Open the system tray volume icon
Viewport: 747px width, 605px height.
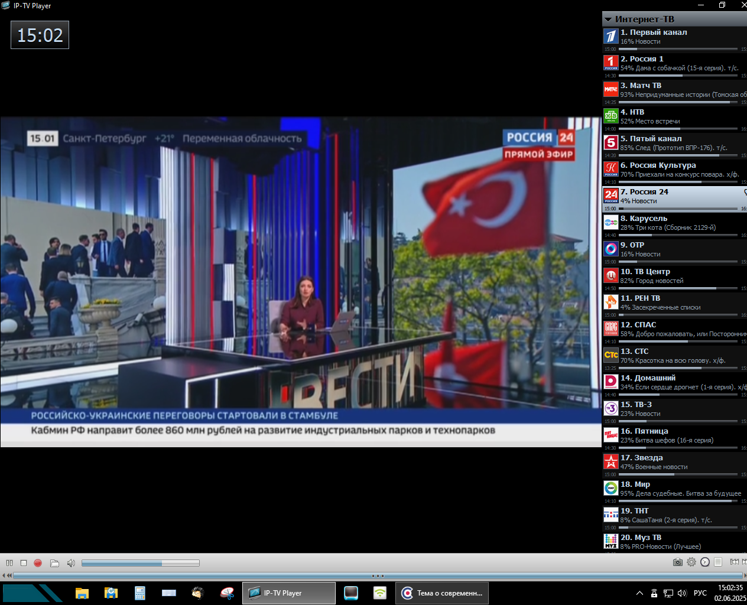[682, 593]
